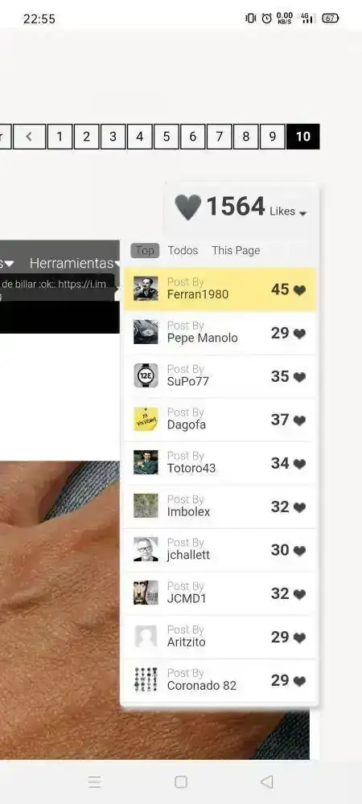Image resolution: width=362 pixels, height=804 pixels.
Task: Expand the Likes dropdown arrow
Action: pyautogui.click(x=302, y=213)
